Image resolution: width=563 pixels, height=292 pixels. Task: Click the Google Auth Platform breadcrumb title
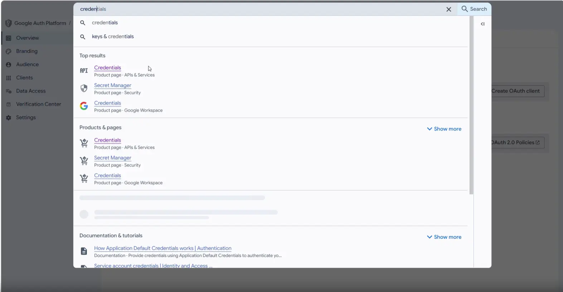click(40, 23)
